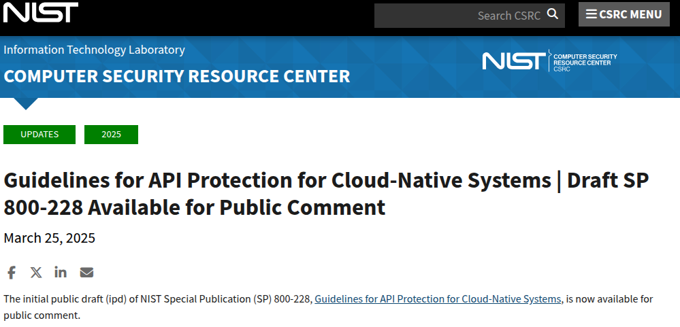Share the page on LinkedIn
Viewport: 680px width, 327px height.
61,272
